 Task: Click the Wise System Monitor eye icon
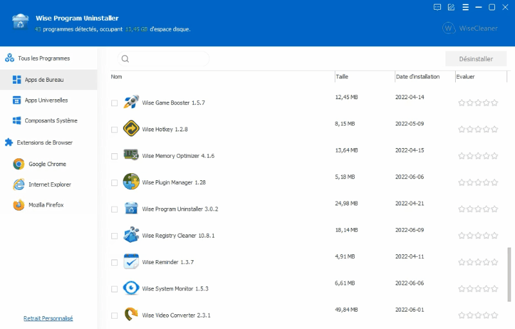[131, 288]
